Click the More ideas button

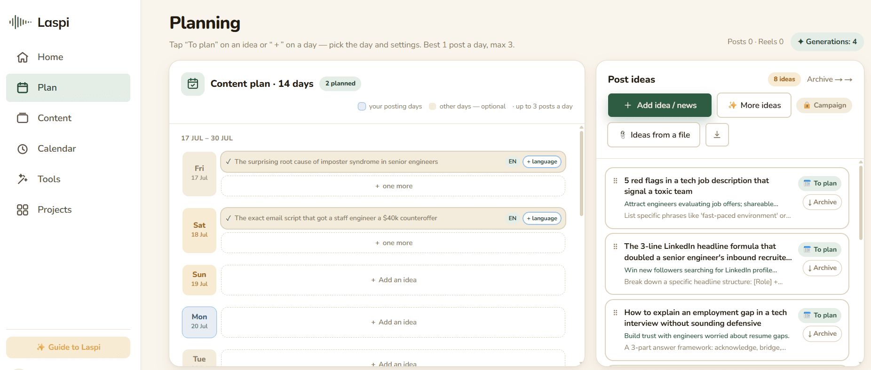pyautogui.click(x=754, y=105)
